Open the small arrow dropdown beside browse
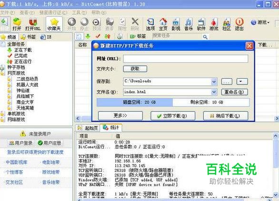This screenshot has width=279, height=201. pyautogui.click(x=242, y=81)
